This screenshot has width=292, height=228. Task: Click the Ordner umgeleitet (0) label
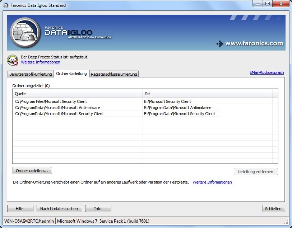(x=31, y=86)
